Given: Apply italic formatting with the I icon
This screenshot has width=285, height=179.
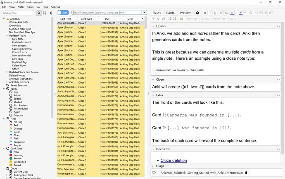Looking at the screenshot, I should 210,13.
